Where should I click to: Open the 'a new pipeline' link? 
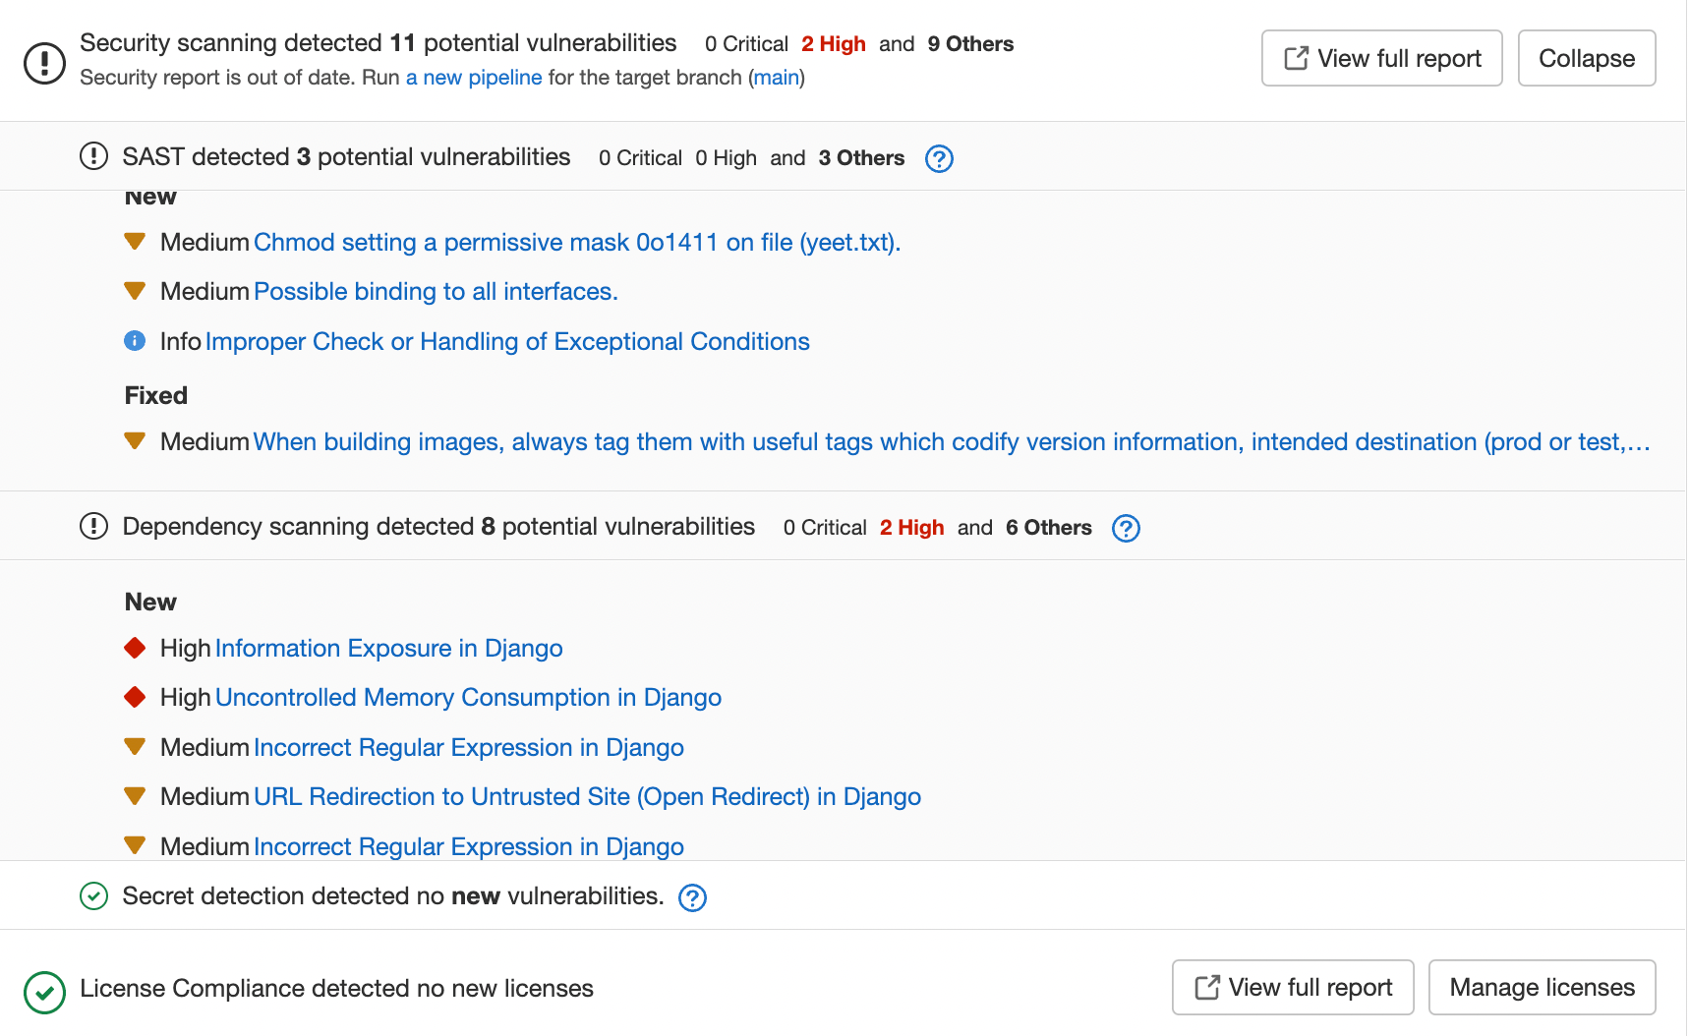tap(474, 77)
